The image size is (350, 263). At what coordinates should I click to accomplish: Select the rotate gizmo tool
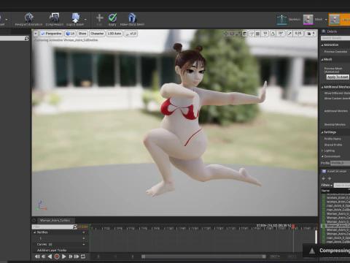click(x=232, y=34)
